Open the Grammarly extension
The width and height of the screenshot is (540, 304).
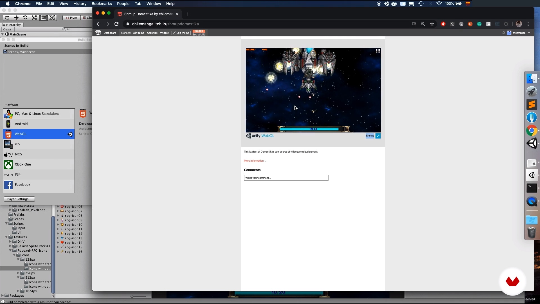tap(479, 24)
